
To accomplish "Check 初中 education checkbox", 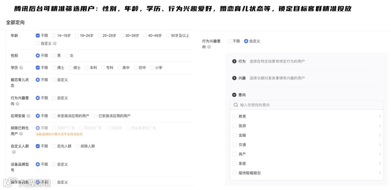I will click(136, 68).
